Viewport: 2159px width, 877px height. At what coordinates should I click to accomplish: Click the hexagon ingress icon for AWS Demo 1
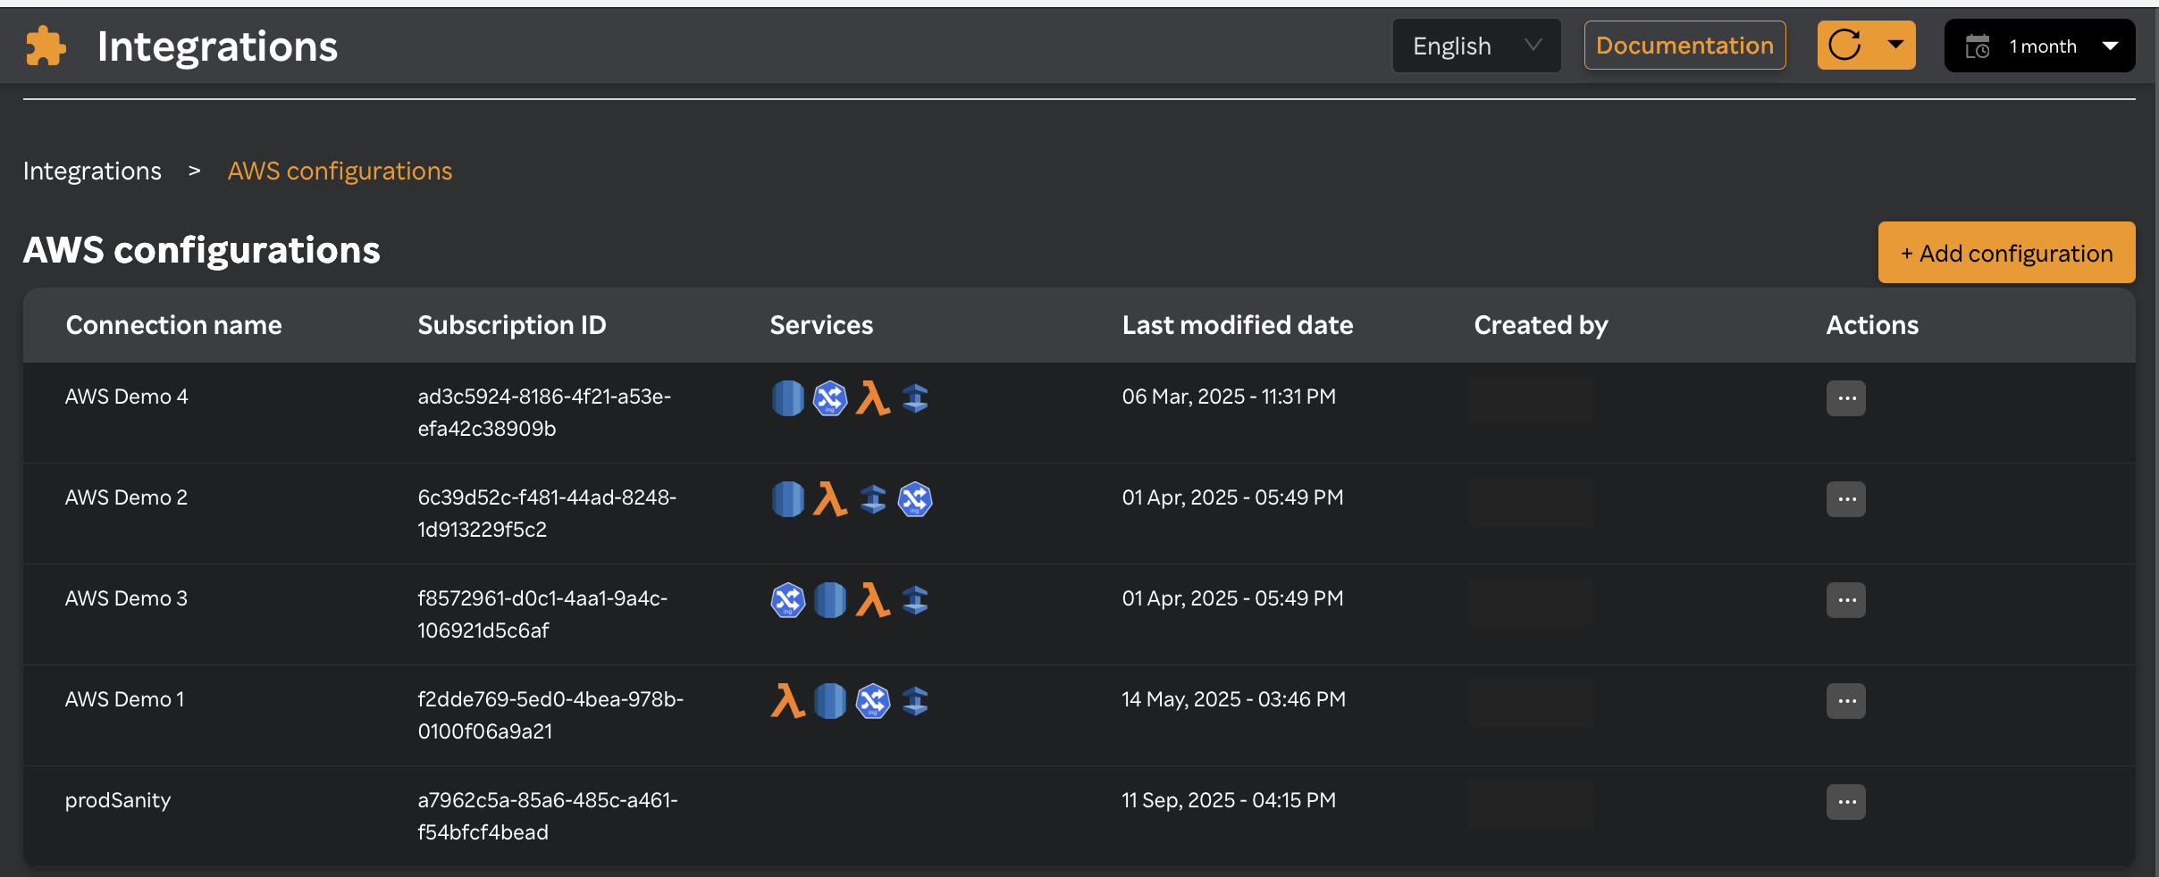click(x=873, y=701)
